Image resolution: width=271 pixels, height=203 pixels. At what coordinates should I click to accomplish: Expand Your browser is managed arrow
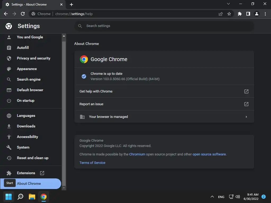point(246,117)
